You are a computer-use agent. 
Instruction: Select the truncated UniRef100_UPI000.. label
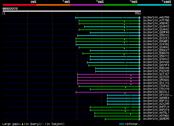pos(158,95)
